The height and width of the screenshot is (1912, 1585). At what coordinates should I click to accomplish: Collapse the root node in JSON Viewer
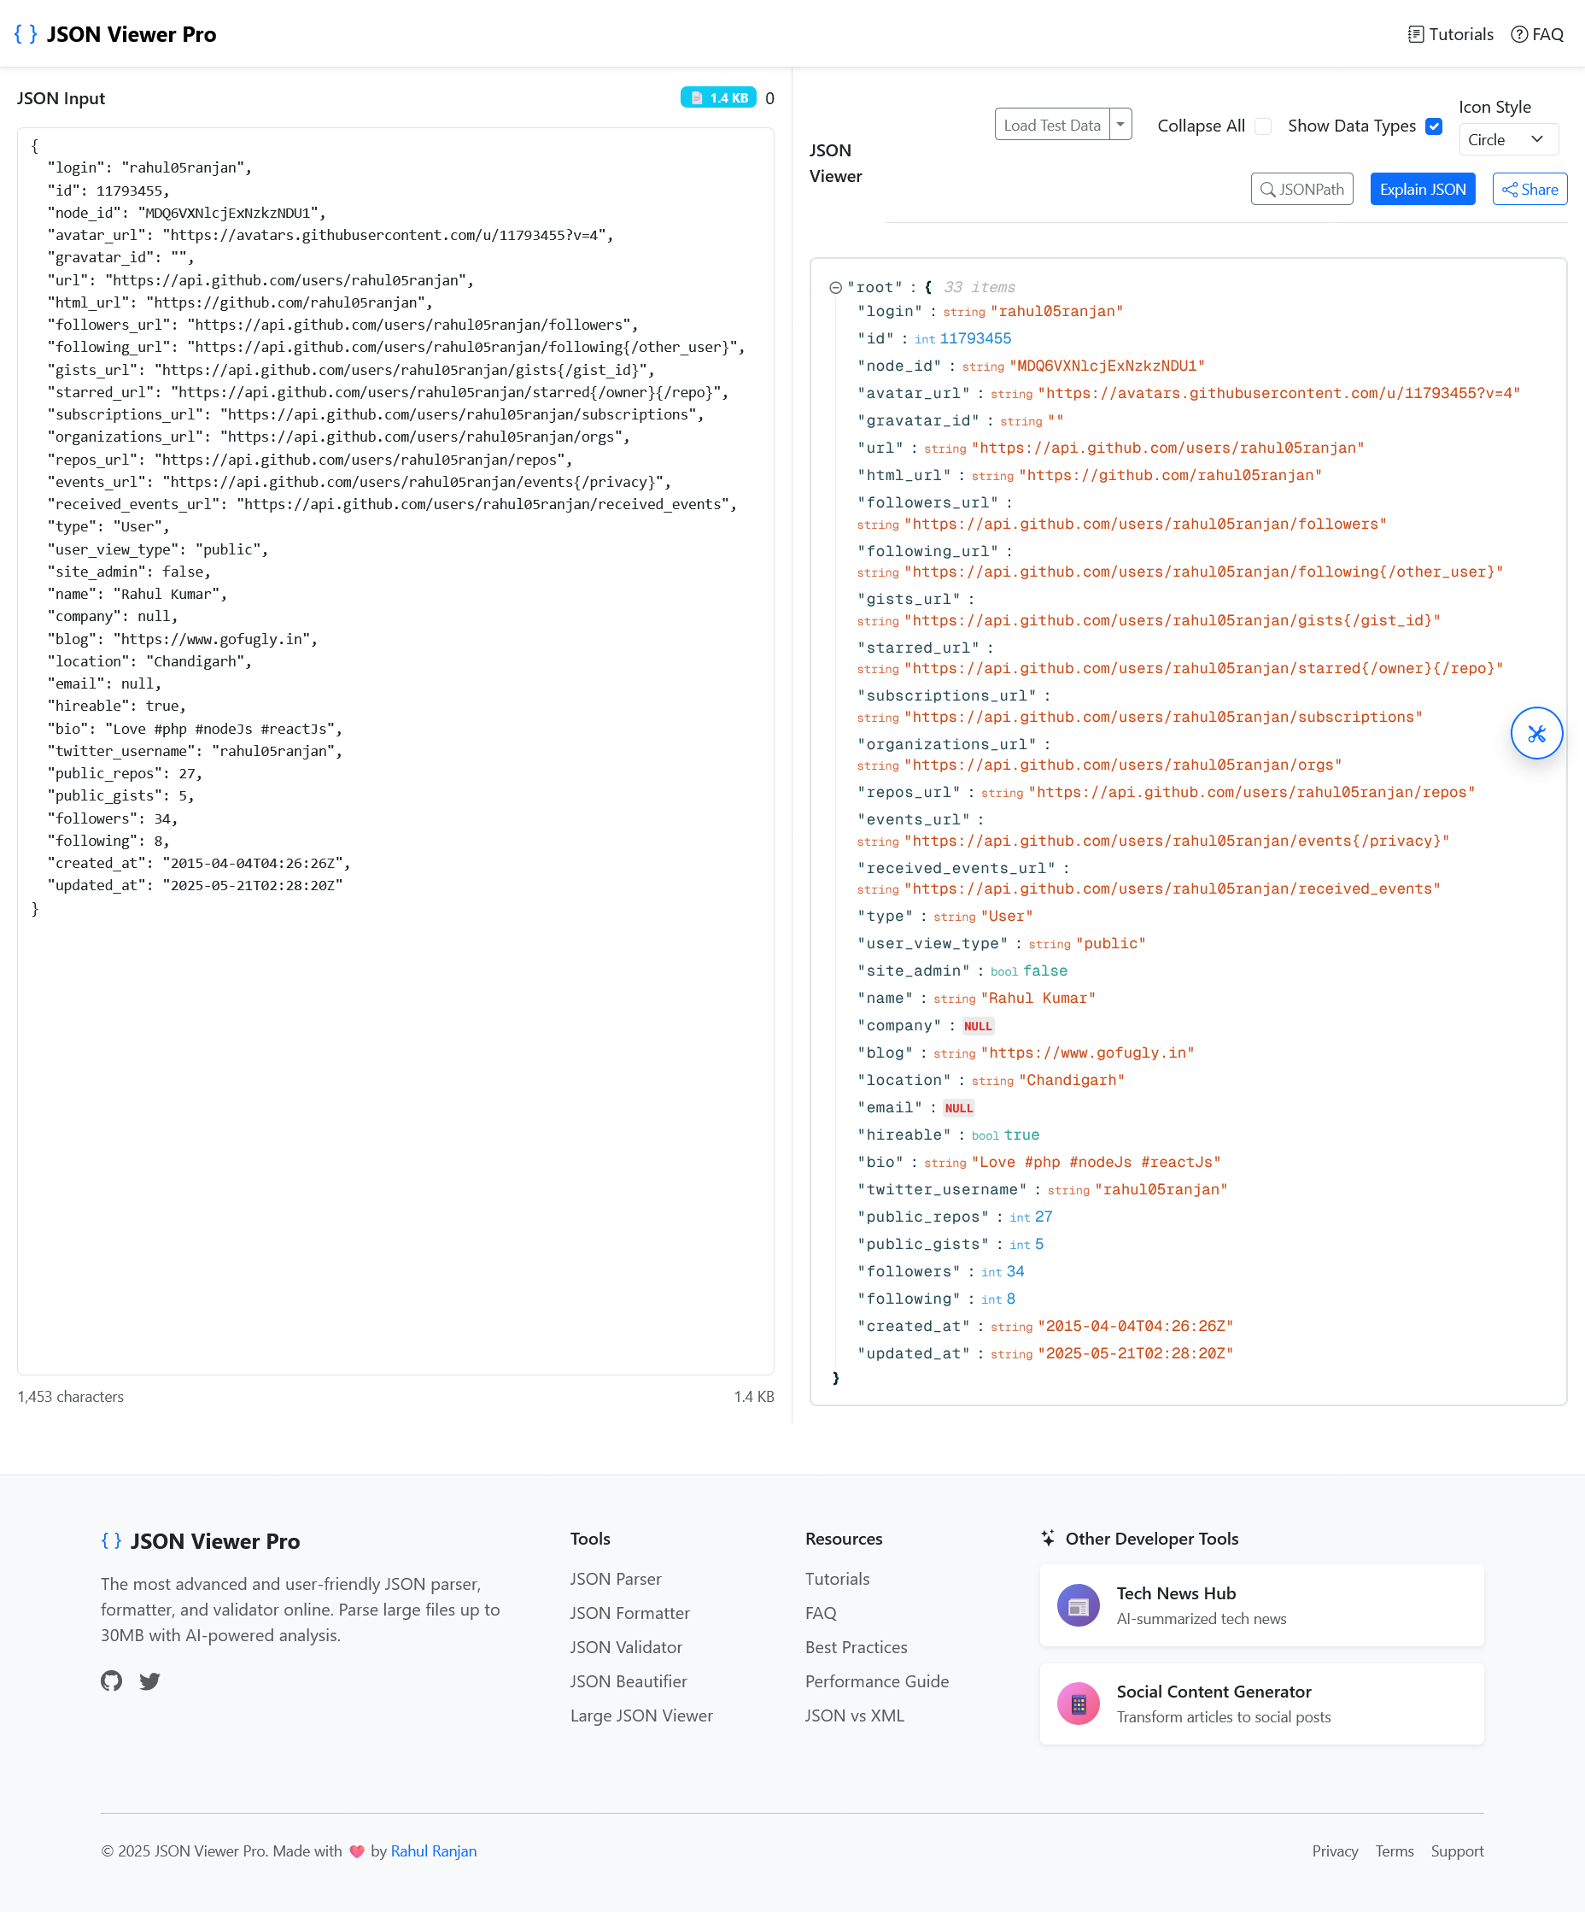pos(834,286)
